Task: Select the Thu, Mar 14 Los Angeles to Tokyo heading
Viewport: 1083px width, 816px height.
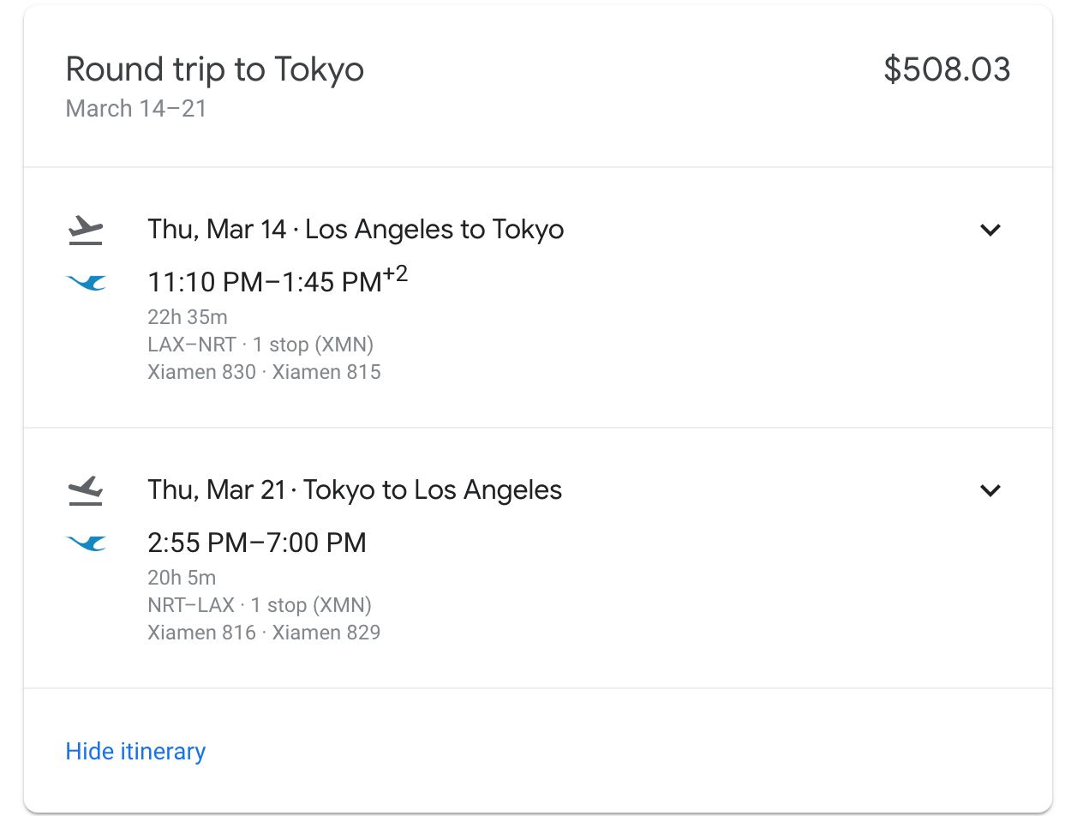Action: point(356,230)
